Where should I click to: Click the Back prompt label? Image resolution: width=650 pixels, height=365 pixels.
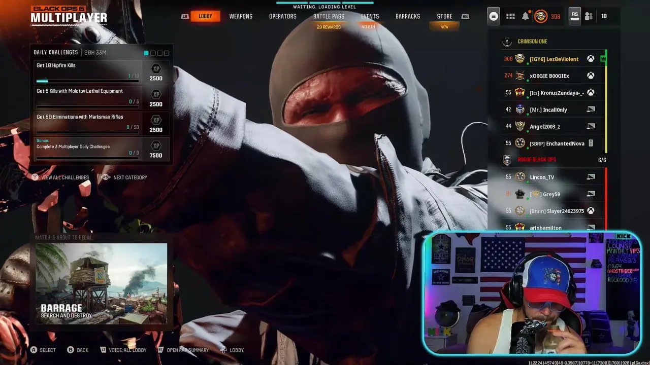(83, 350)
